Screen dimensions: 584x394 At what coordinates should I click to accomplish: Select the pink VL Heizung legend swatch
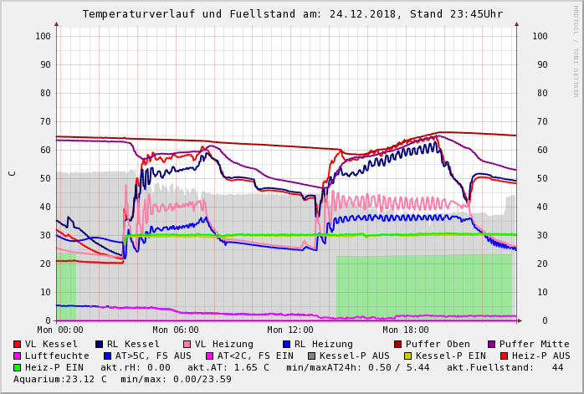[186, 344]
